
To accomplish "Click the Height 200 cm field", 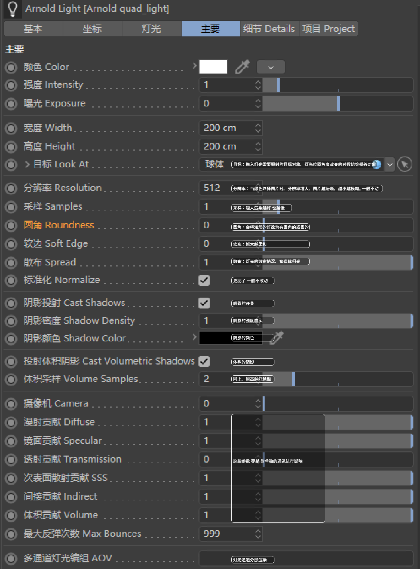I will (231, 146).
